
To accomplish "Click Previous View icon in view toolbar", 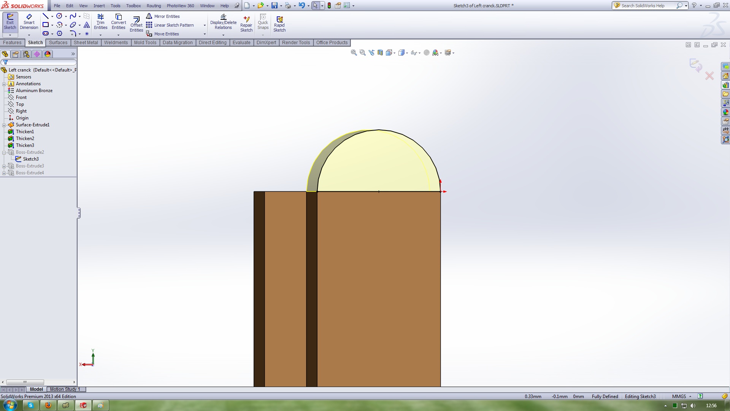I will [x=371, y=53].
